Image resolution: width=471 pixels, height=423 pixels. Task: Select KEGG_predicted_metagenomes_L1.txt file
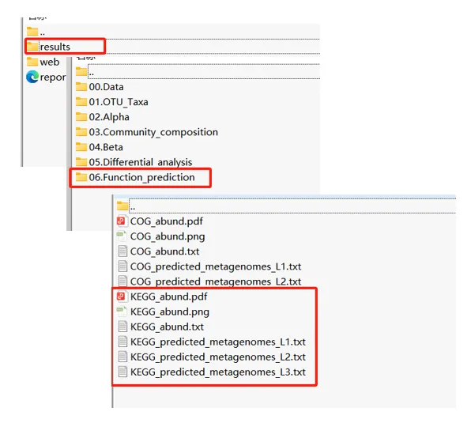[212, 342]
